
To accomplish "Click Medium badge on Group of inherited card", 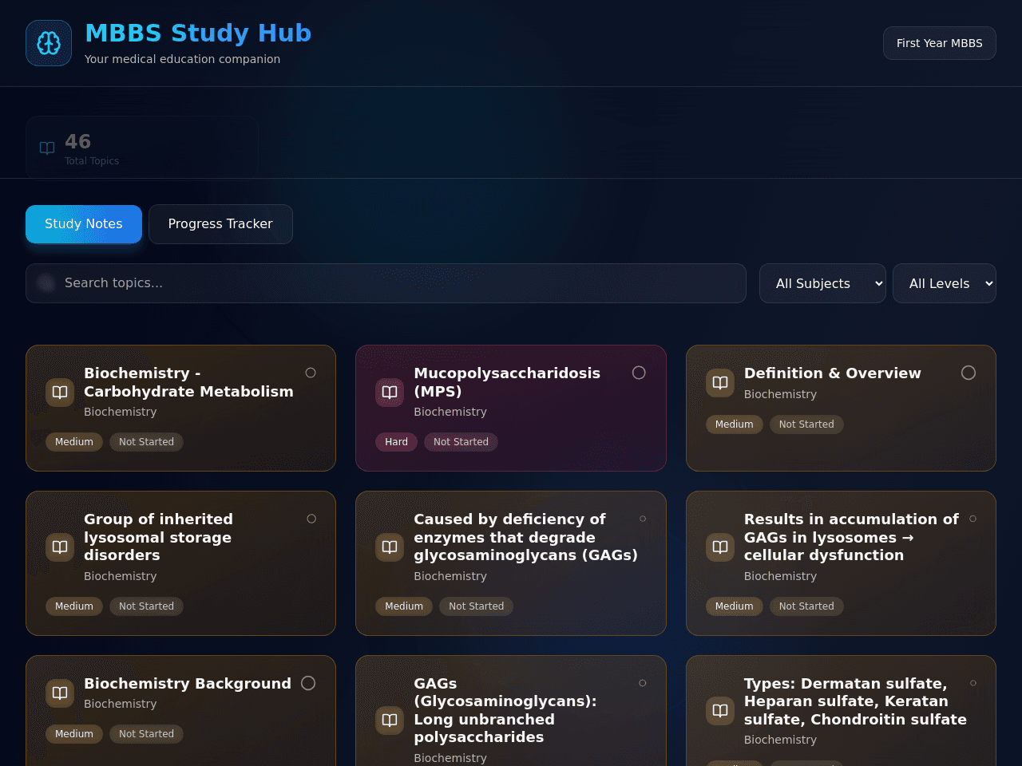I will 74,606.
